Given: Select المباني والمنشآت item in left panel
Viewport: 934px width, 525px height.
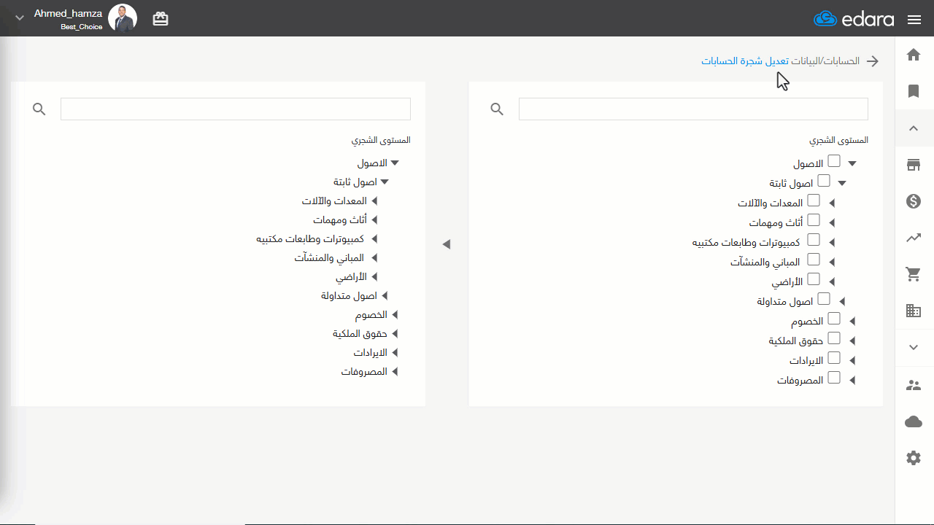Looking at the screenshot, I should pos(329,258).
